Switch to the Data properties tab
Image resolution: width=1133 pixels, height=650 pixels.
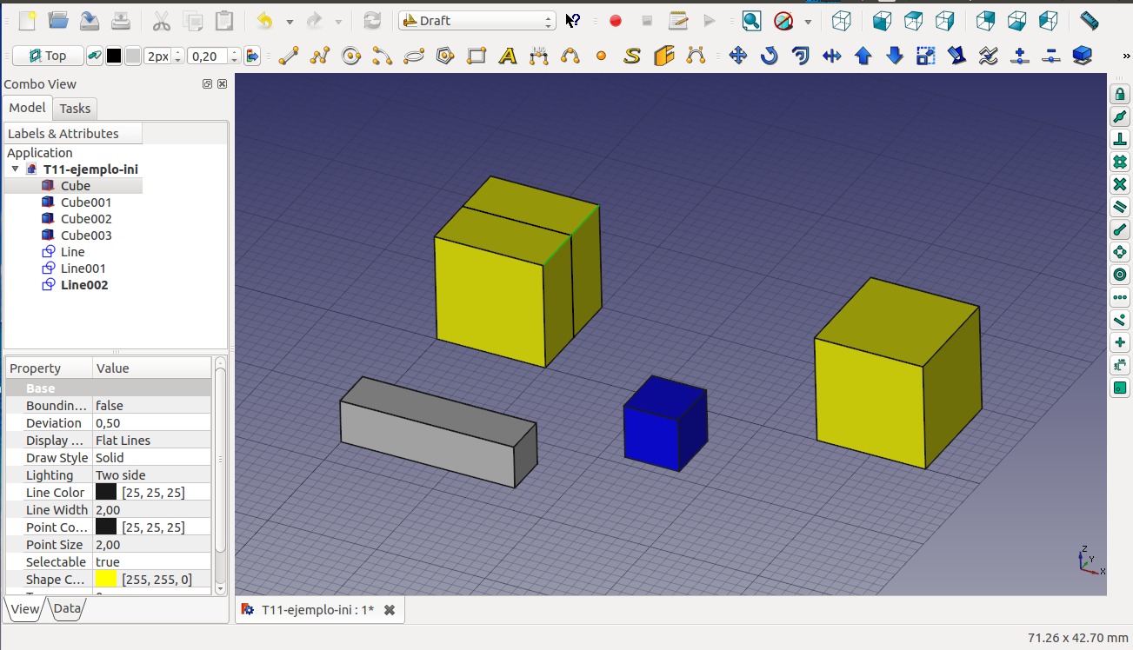(x=67, y=609)
